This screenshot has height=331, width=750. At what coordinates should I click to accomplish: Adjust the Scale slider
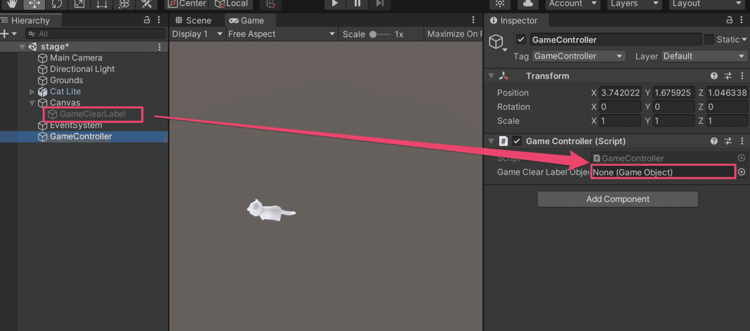(380, 34)
